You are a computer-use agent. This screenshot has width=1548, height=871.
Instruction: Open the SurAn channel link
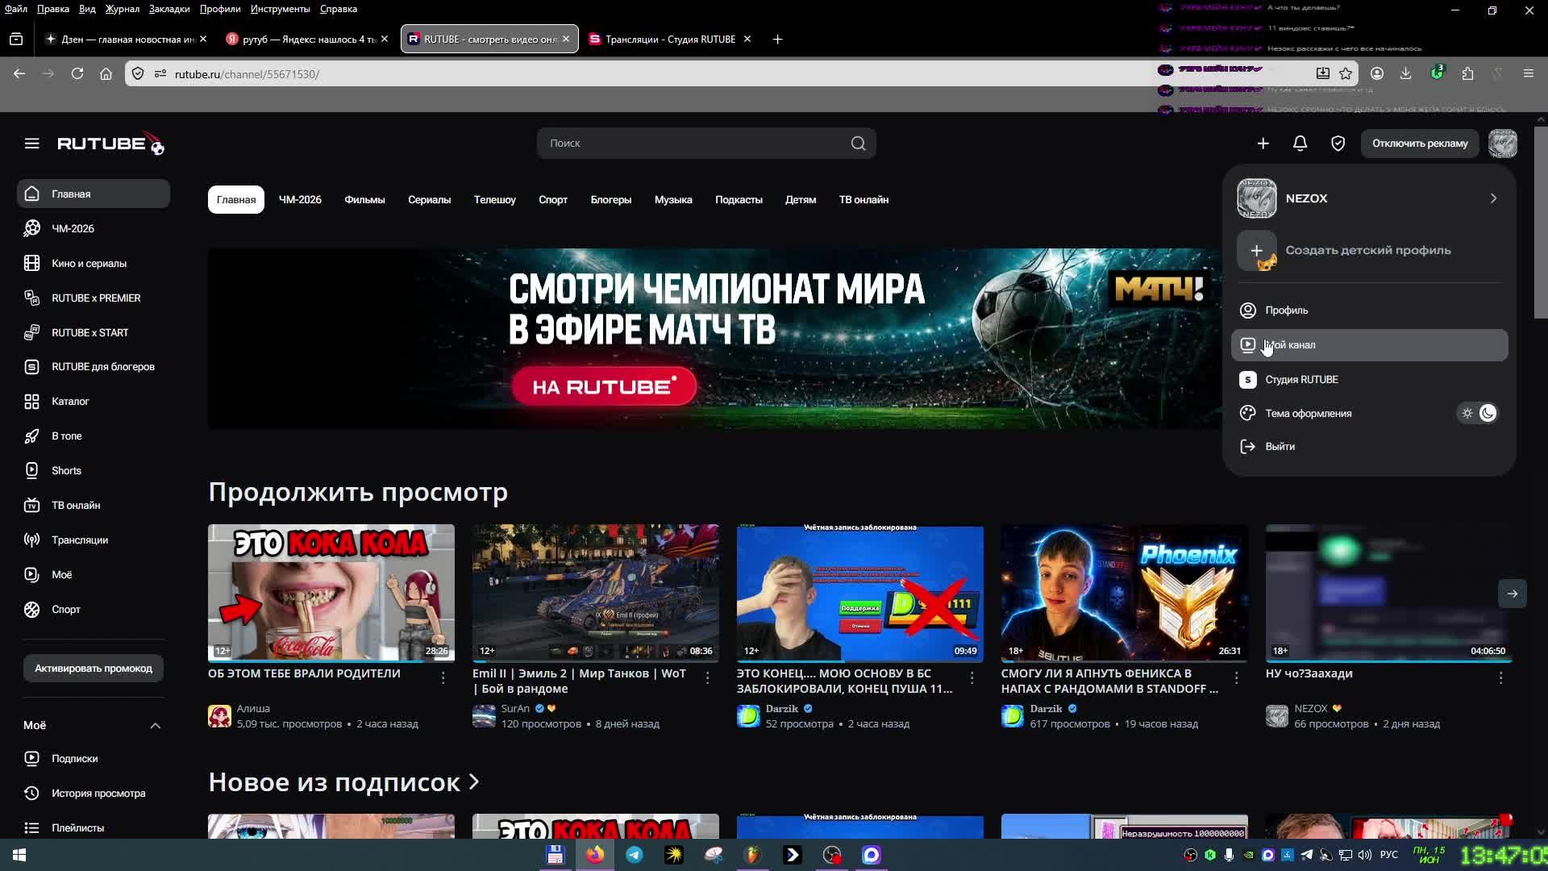pos(515,709)
